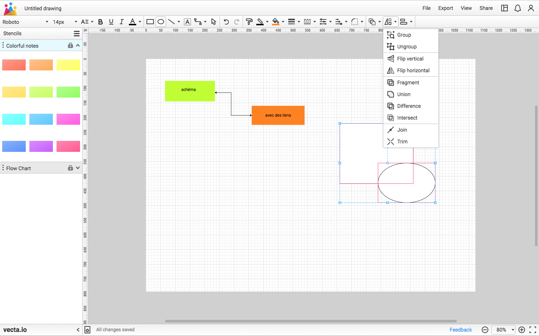This screenshot has width=539, height=336.
Task: Choose Union from the dropdown menu
Action: click(x=404, y=94)
